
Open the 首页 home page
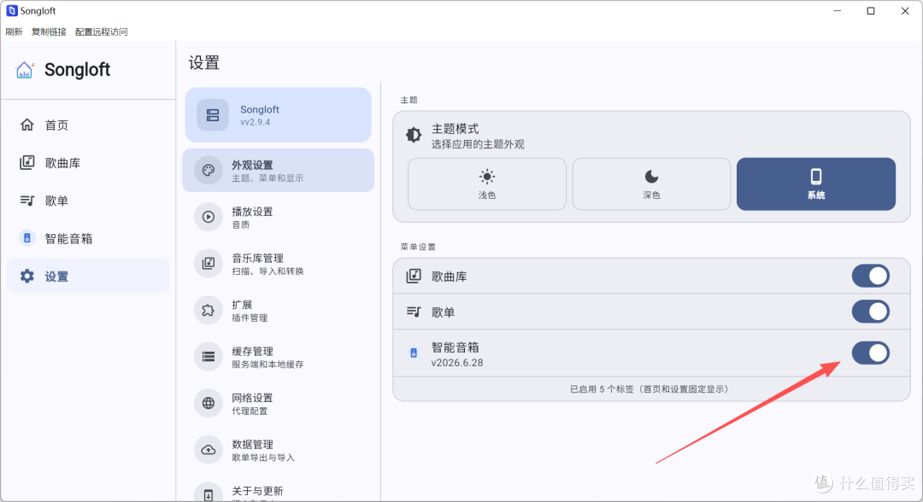click(x=88, y=125)
